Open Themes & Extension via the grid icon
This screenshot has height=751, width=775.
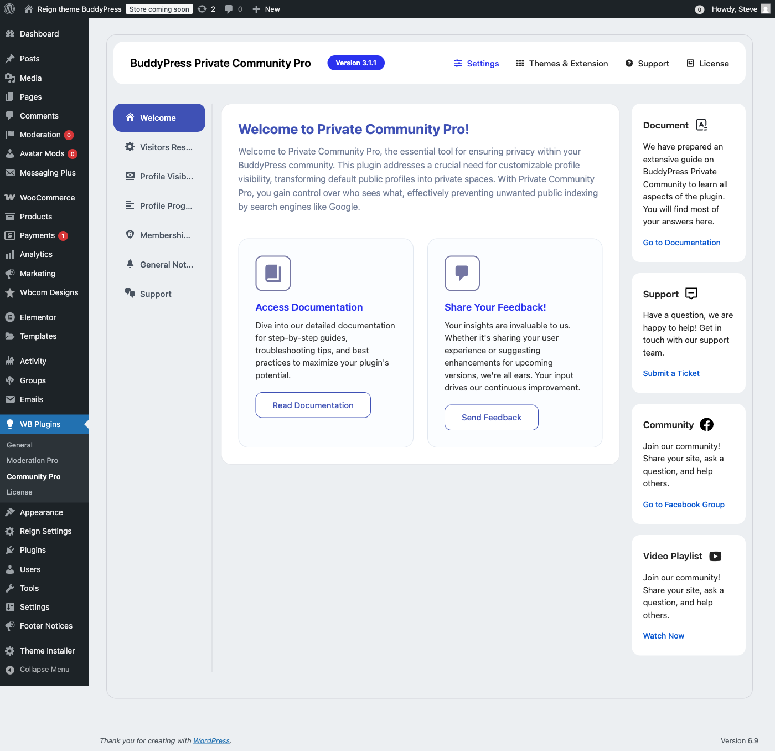tap(520, 63)
